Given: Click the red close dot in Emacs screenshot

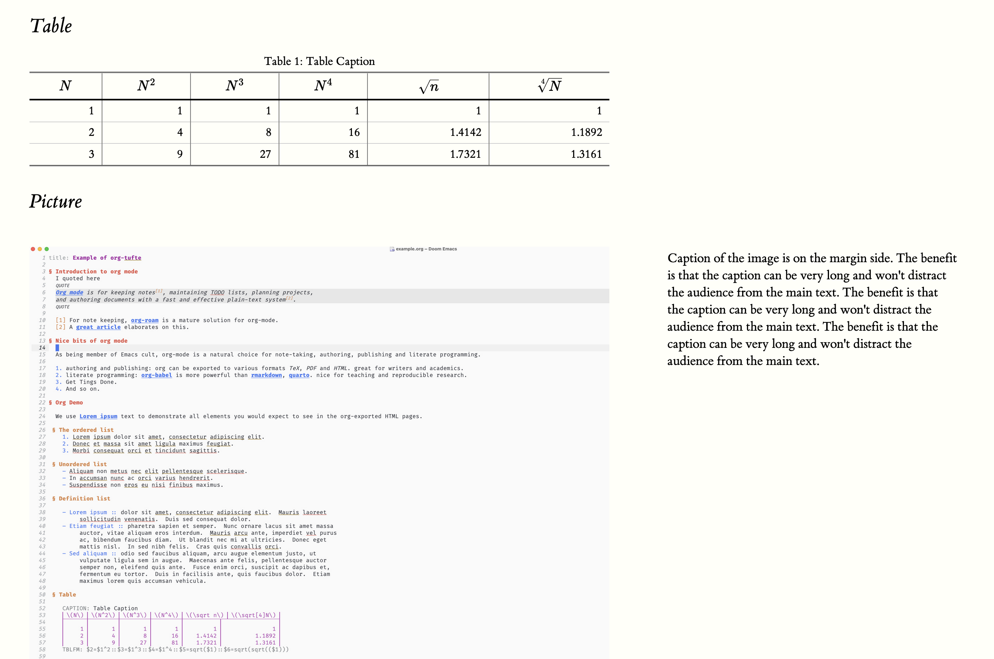Looking at the screenshot, I should (33, 249).
